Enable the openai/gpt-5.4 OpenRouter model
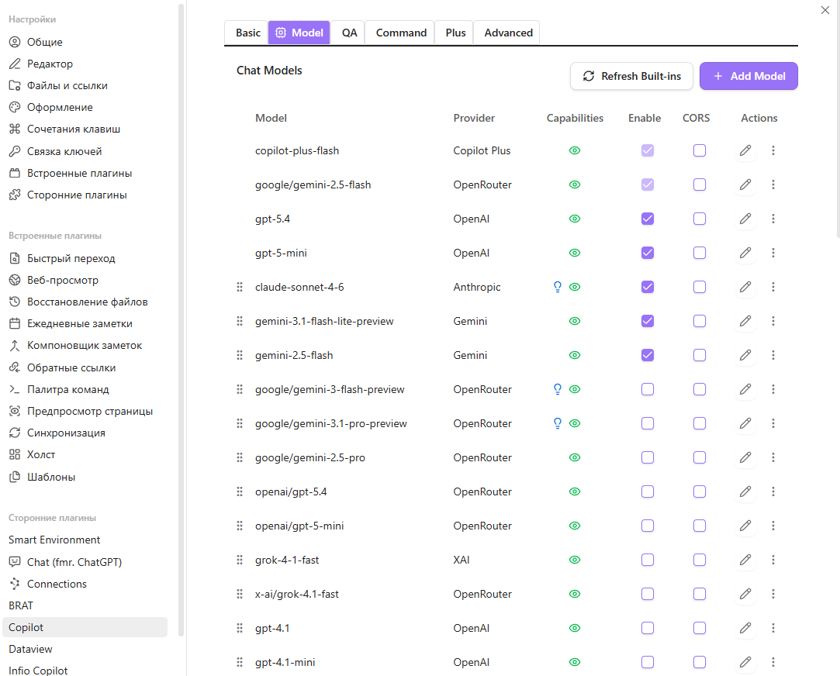Viewport: 840px width, 676px height. [648, 491]
